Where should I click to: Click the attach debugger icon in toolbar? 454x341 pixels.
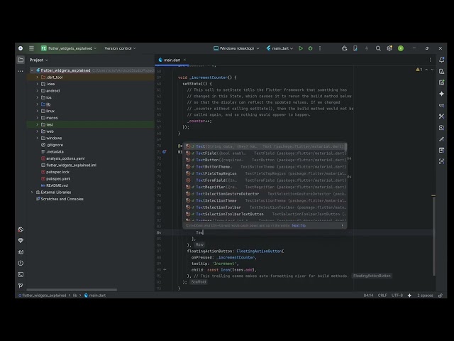344,48
